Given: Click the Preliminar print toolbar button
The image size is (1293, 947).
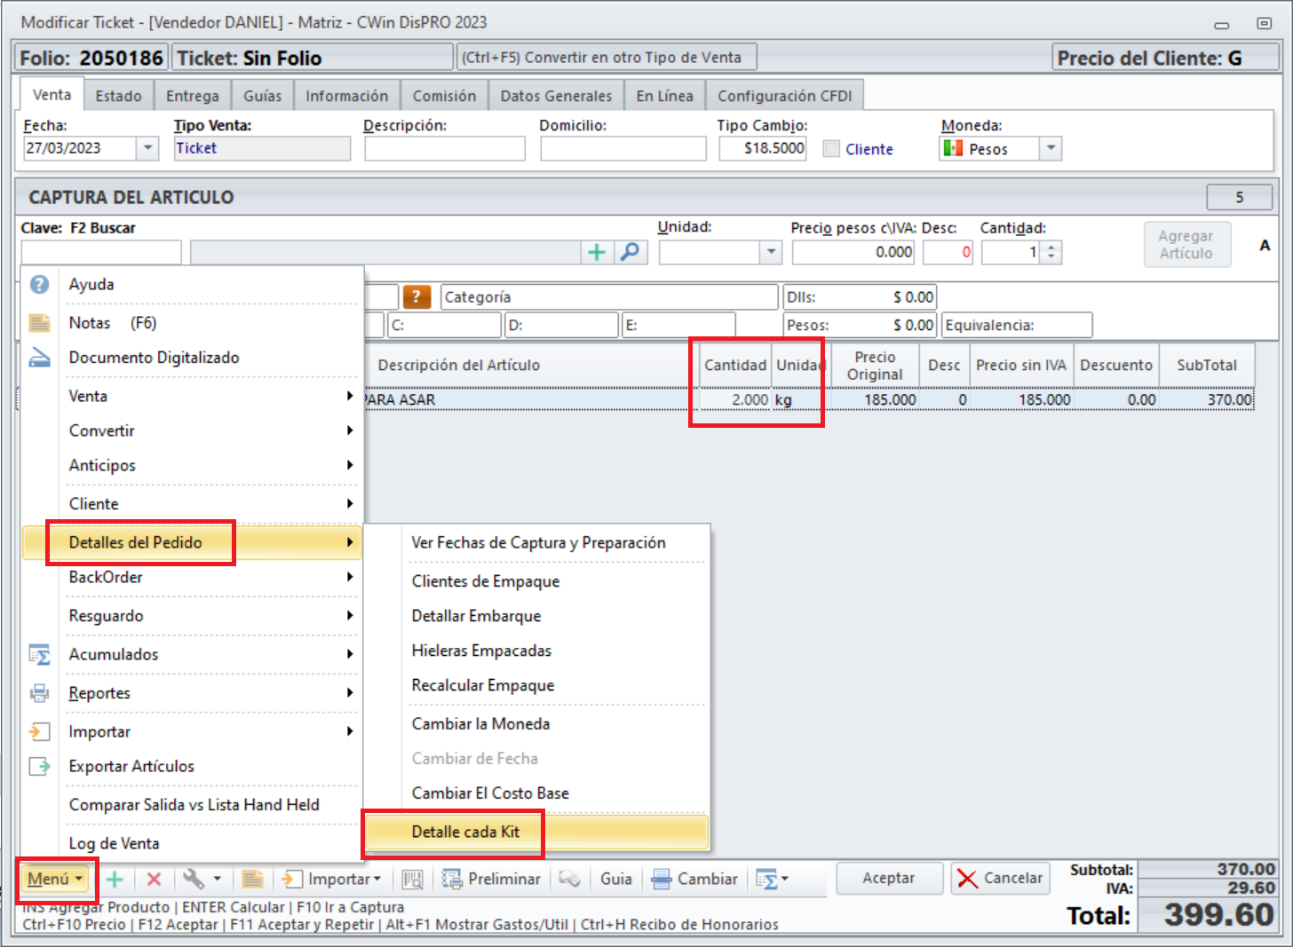Looking at the screenshot, I should pyautogui.click(x=491, y=879).
